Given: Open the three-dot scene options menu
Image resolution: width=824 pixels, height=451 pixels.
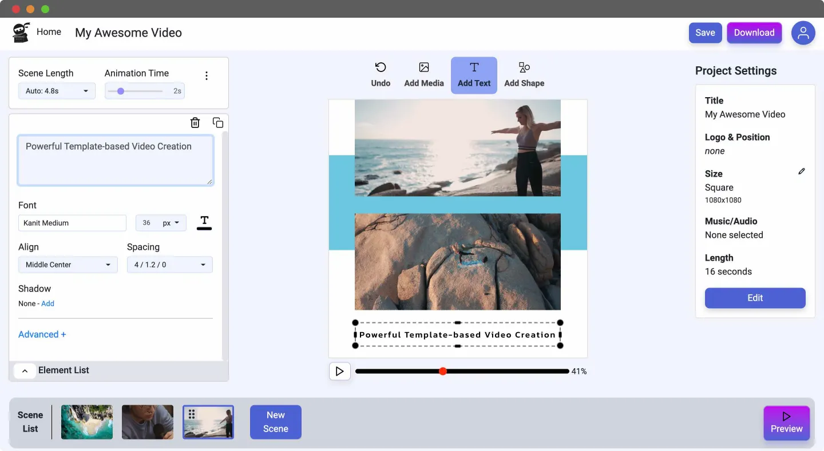Looking at the screenshot, I should (207, 76).
